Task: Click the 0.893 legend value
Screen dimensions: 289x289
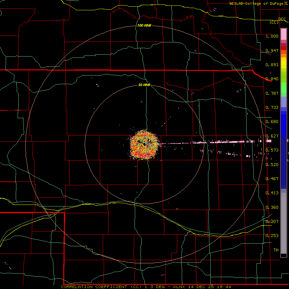Action: click(272, 65)
